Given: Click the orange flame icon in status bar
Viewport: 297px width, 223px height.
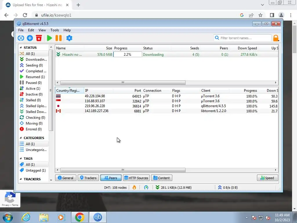Looking at the screenshot, I should tap(134, 188).
